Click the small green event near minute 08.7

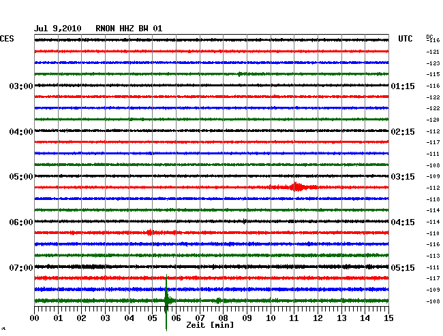(239, 74)
